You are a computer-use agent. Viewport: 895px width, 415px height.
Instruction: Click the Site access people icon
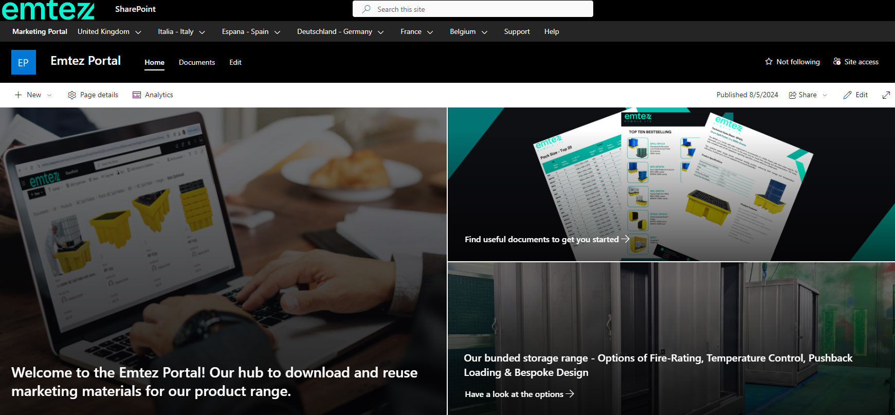coord(837,62)
